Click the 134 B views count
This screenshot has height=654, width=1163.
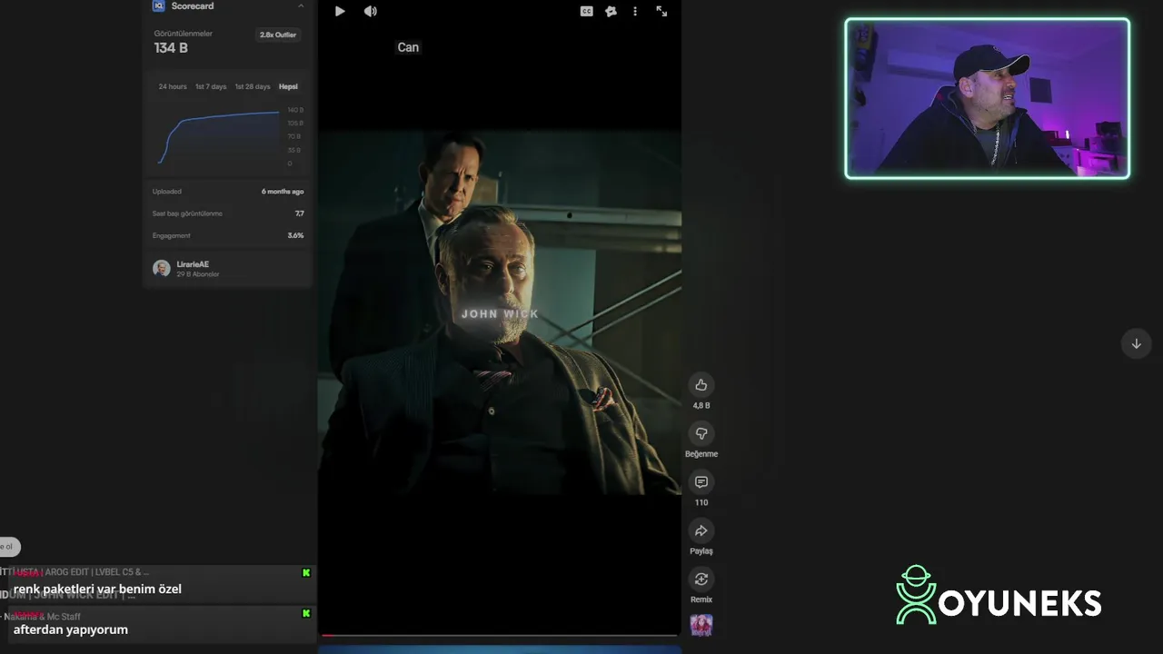click(x=171, y=48)
